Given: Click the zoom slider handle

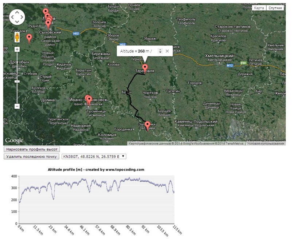Looking at the screenshot, I should [17, 82].
